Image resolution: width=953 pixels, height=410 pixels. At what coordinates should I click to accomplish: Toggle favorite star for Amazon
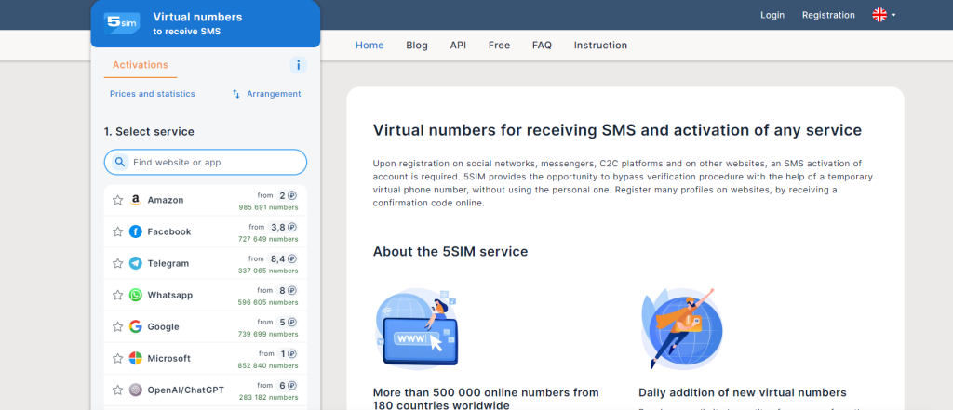117,200
